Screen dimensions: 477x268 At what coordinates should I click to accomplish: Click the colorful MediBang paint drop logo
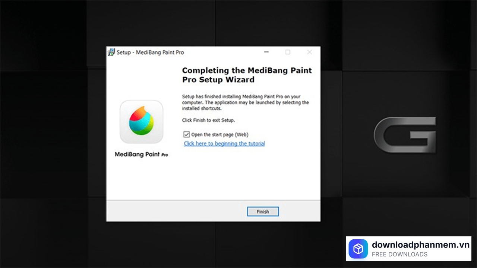[141, 121]
